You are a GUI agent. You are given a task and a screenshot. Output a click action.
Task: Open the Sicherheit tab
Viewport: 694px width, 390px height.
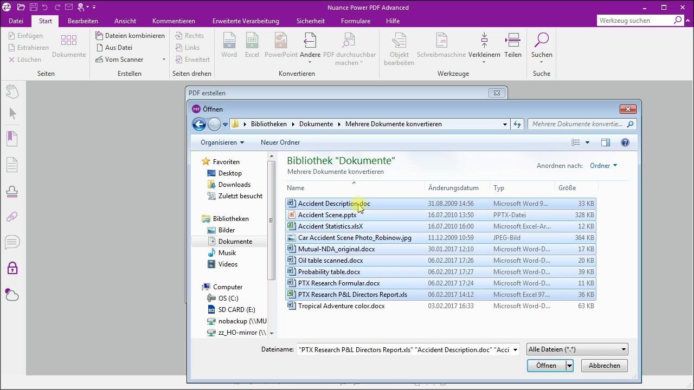[311, 21]
